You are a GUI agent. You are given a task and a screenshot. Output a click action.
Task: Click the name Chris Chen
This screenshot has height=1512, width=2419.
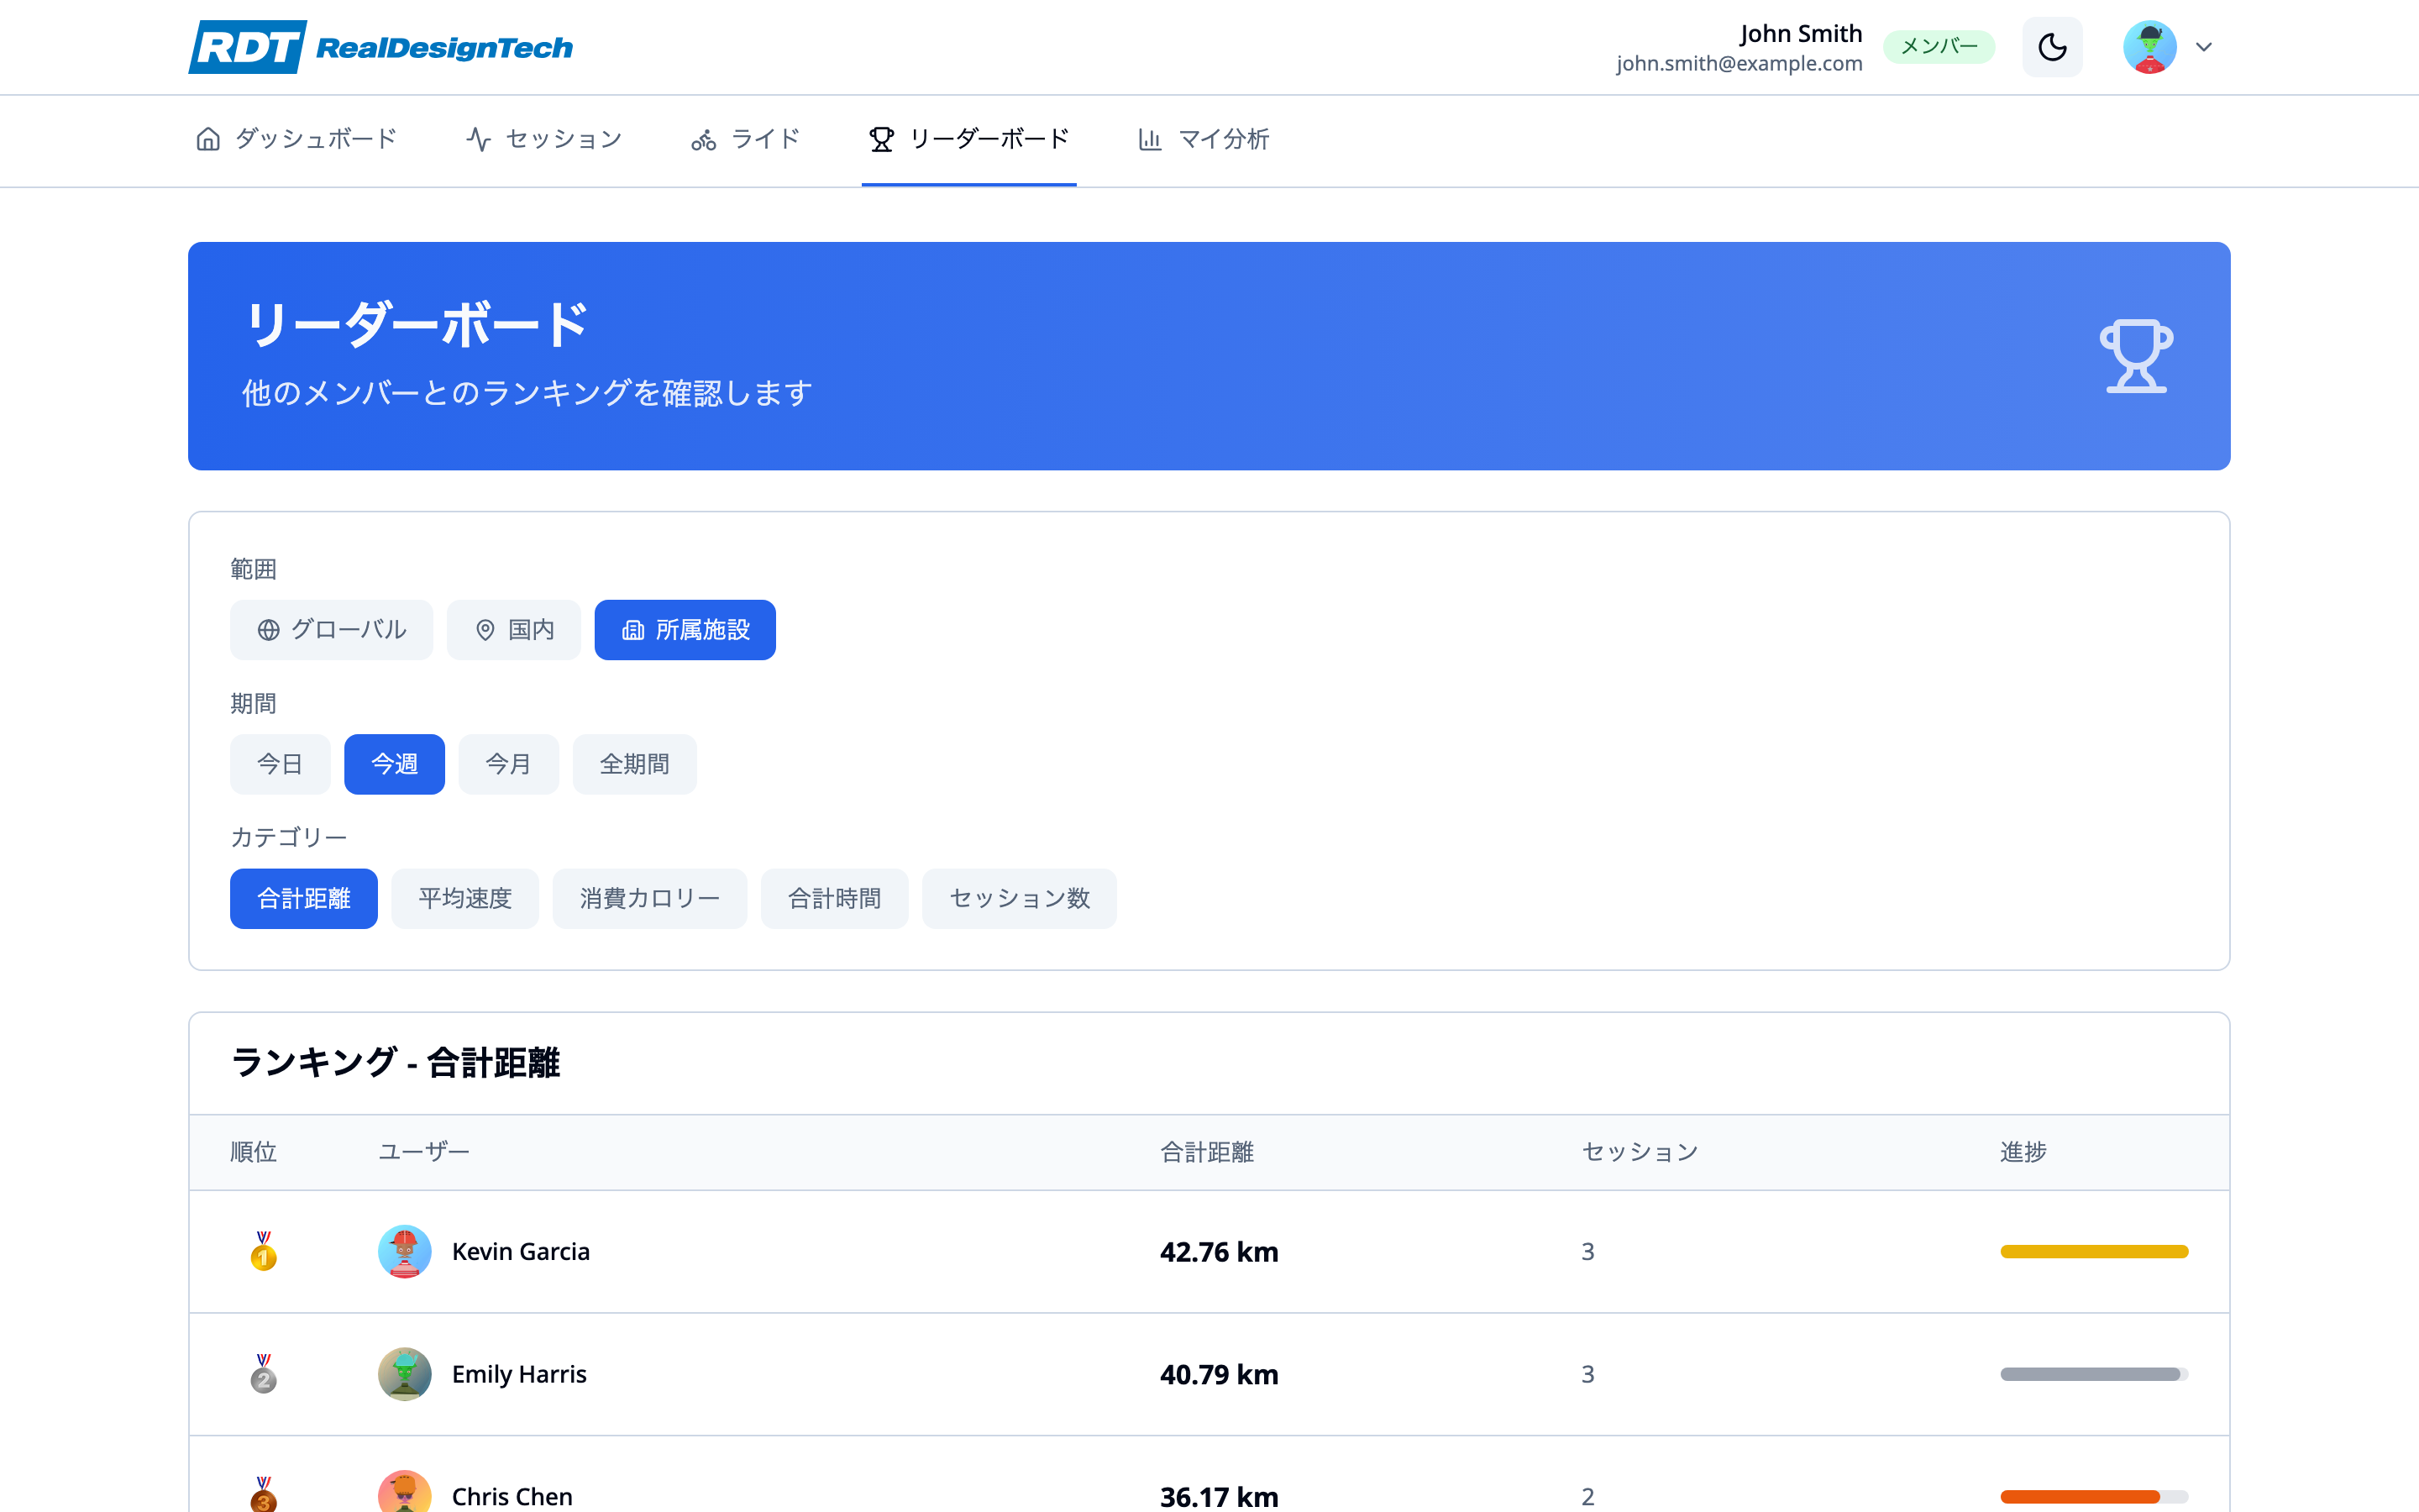click(x=512, y=1496)
